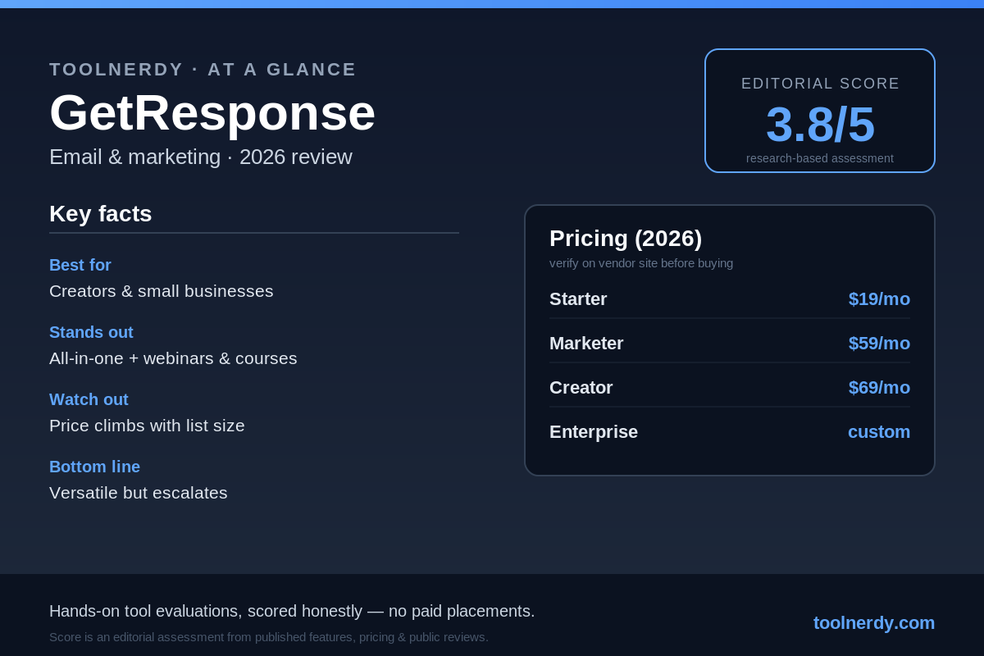Click the 'Watch out' label

click(x=89, y=399)
